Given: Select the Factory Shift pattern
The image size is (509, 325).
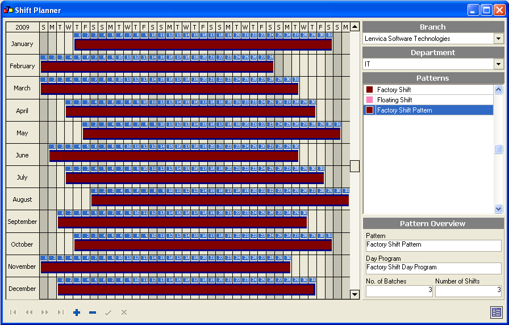Looking at the screenshot, I should point(428,90).
